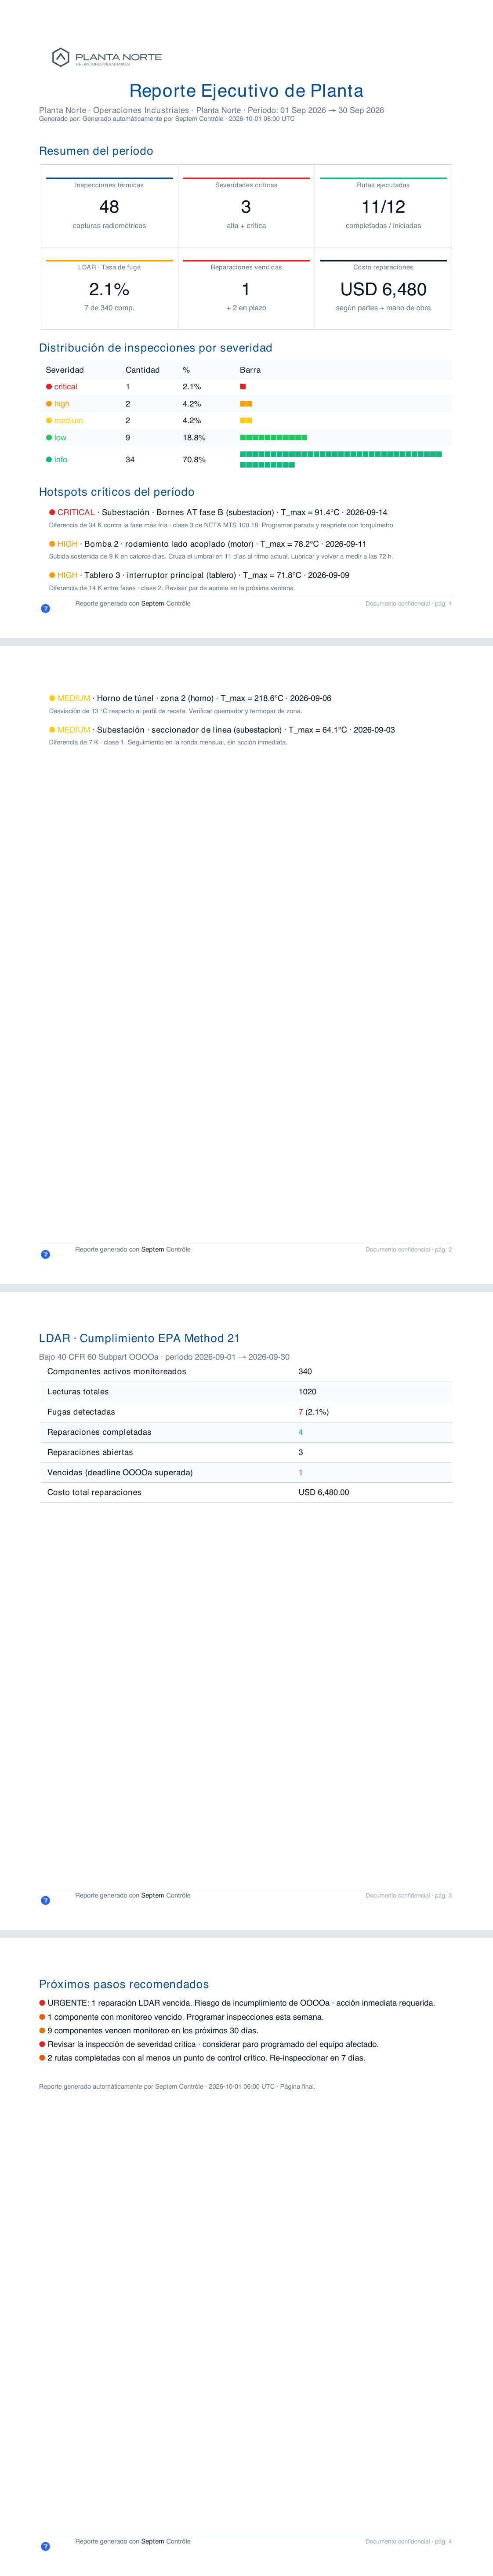The width and height of the screenshot is (493, 2576).
Task: Click 'Documento confidencial · pág. 1' footer text
Action: [x=408, y=604]
